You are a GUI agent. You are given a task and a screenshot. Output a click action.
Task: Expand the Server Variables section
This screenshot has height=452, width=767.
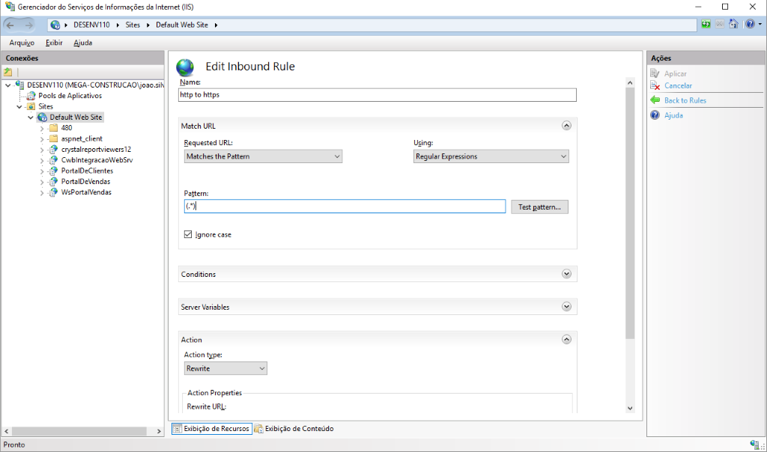(566, 307)
